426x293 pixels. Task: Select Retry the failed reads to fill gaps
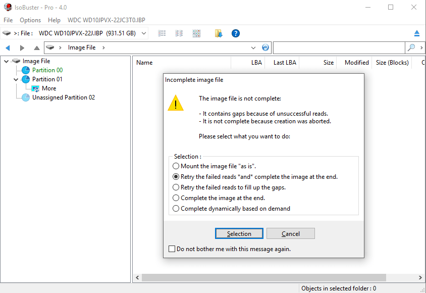(176, 187)
